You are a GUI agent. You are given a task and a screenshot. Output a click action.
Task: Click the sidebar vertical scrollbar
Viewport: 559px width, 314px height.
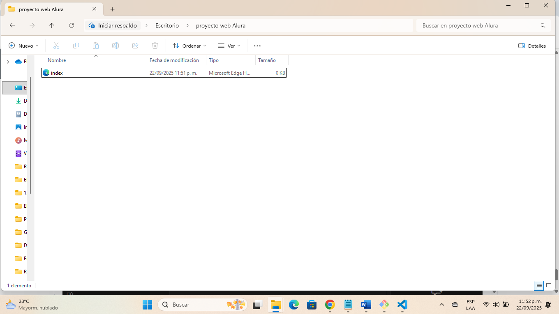click(30, 135)
